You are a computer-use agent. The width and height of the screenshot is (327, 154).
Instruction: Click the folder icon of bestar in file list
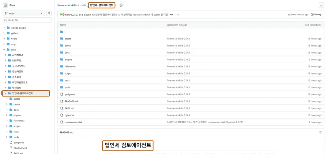click(62, 46)
